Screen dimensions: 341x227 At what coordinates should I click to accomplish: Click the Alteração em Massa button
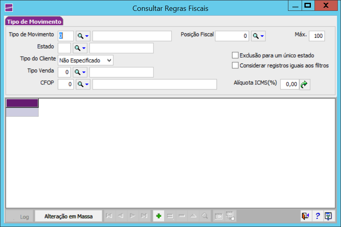(x=68, y=216)
